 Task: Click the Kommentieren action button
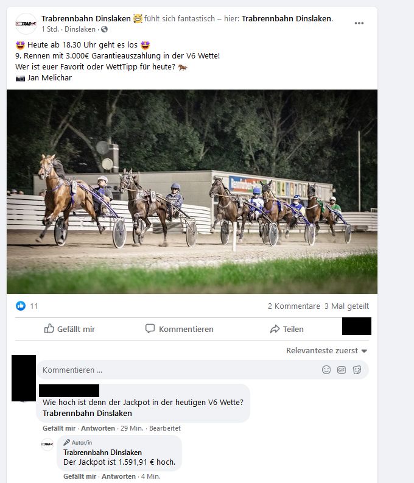point(179,329)
